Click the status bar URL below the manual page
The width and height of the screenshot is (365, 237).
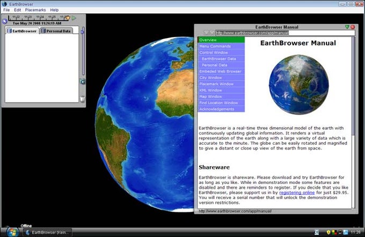pyautogui.click(x=235, y=211)
